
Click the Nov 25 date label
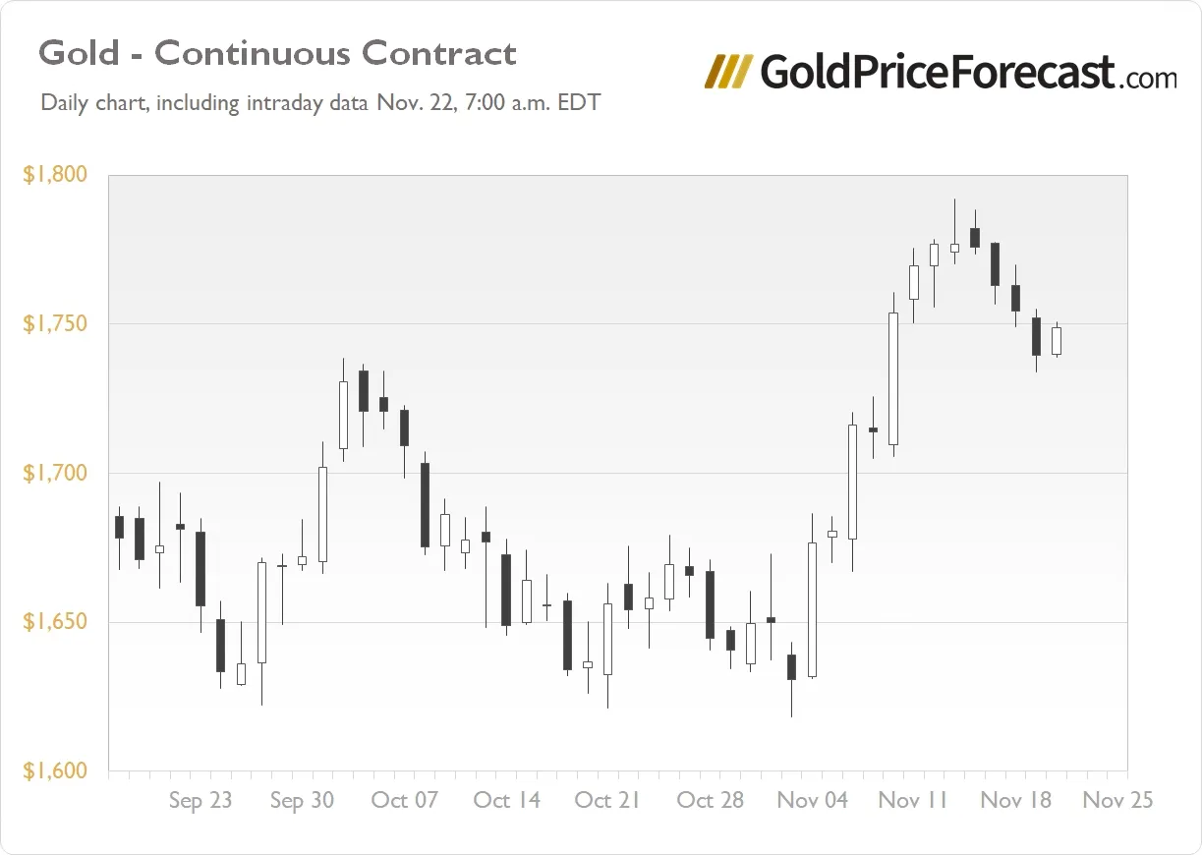[x=1117, y=800]
